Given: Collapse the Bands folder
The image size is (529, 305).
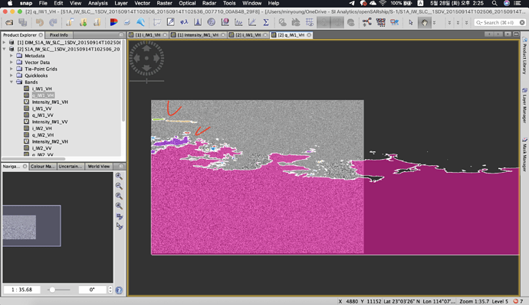Looking at the screenshot, I should point(11,82).
